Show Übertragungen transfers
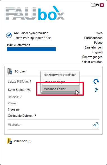The image size is (107, 165). (92, 57)
